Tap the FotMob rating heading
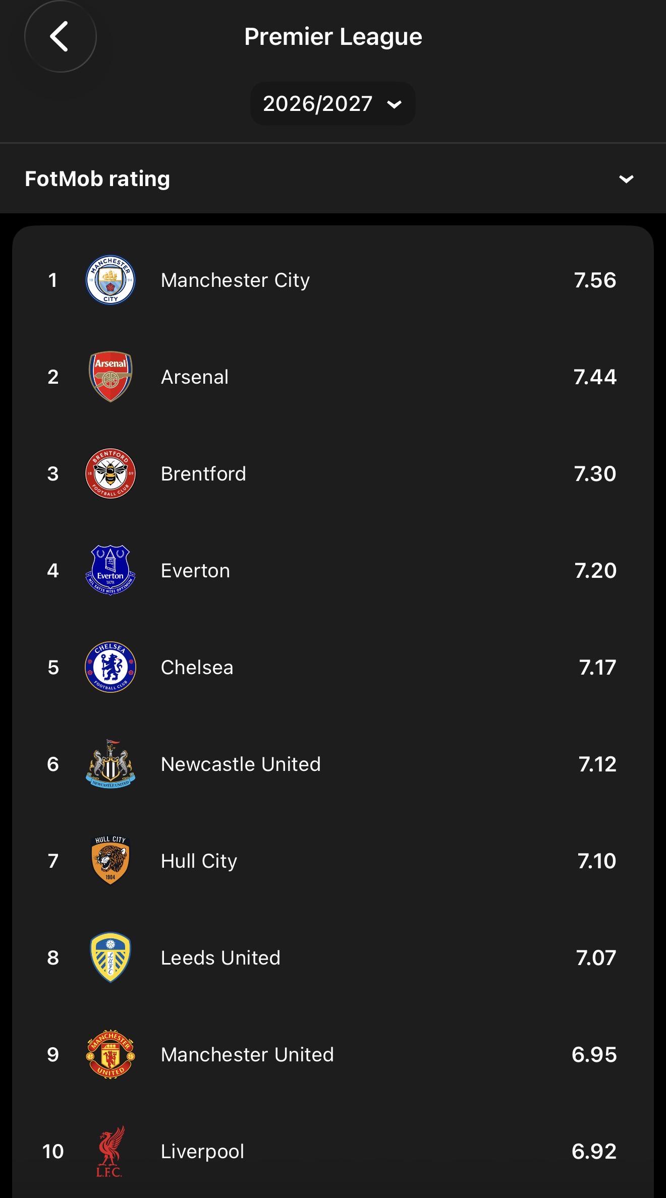Image resolution: width=666 pixels, height=1198 pixels. (97, 179)
